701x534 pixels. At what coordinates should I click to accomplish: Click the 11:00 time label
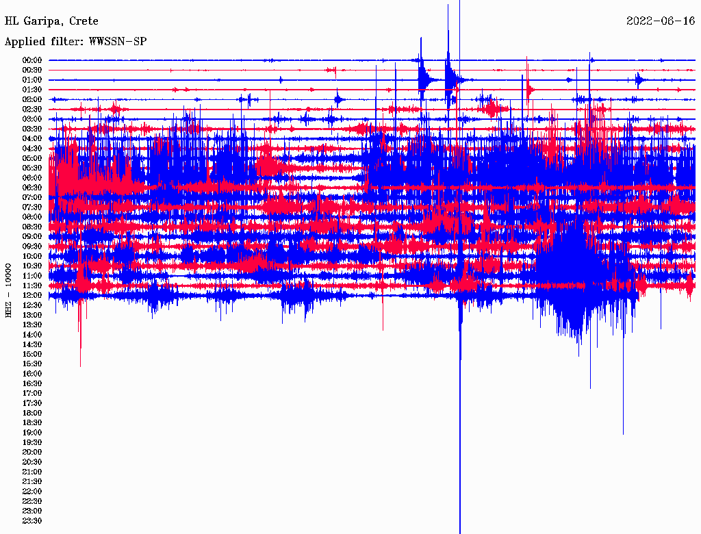click(x=32, y=276)
